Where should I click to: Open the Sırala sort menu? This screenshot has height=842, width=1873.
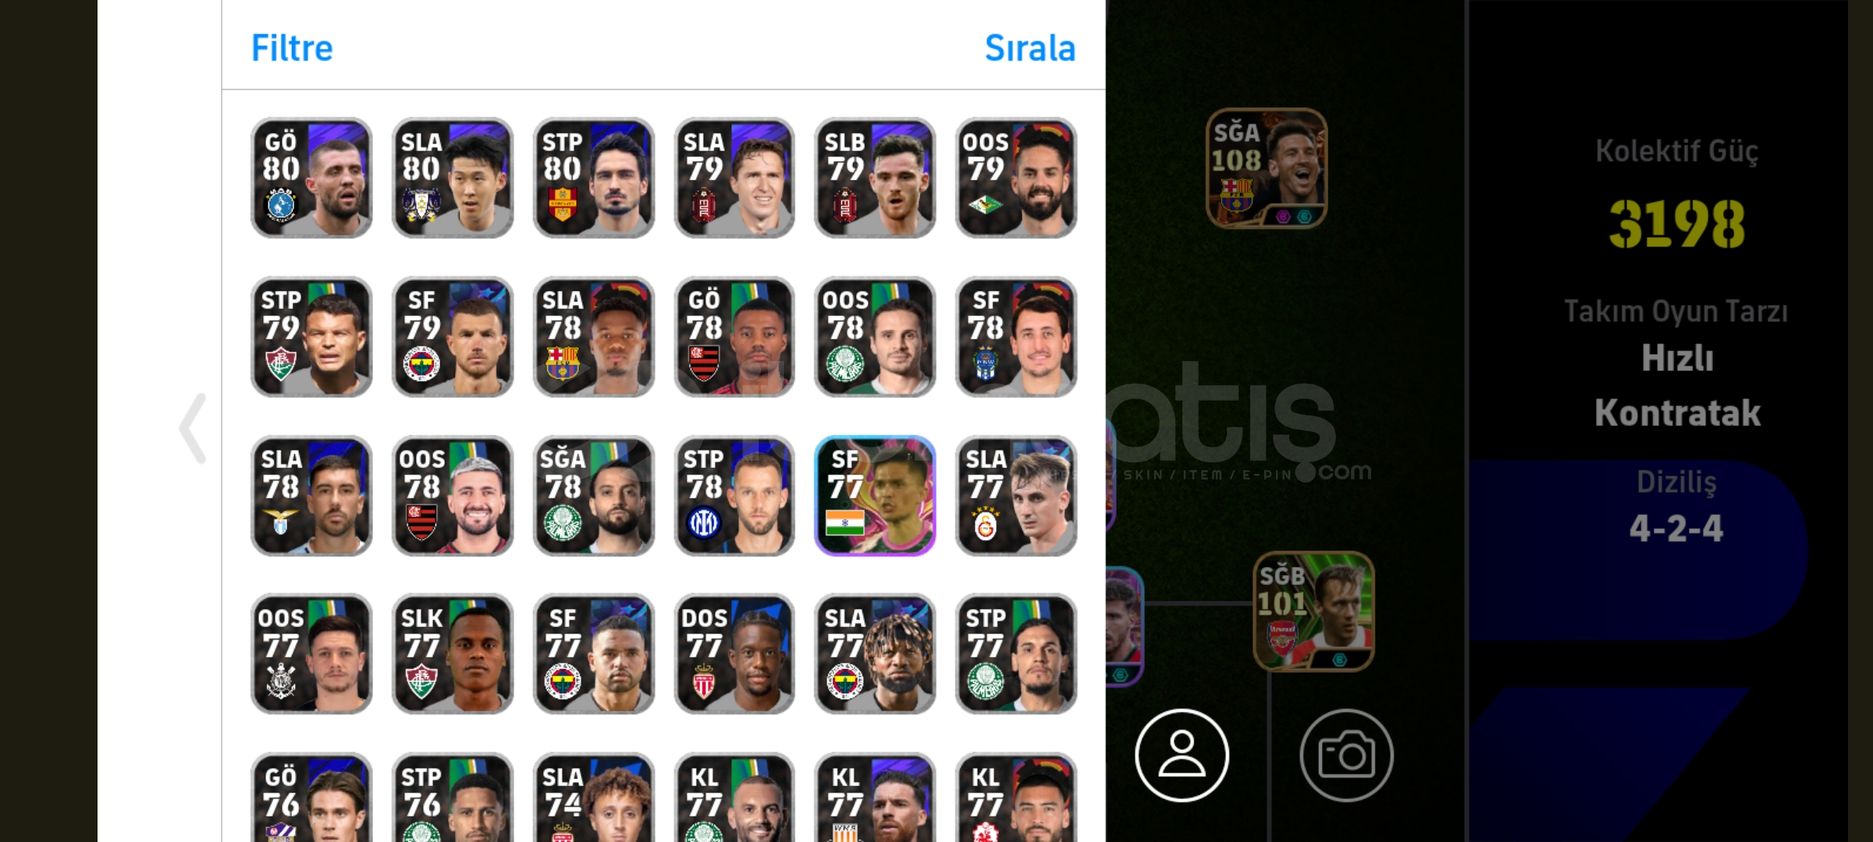tap(1029, 48)
